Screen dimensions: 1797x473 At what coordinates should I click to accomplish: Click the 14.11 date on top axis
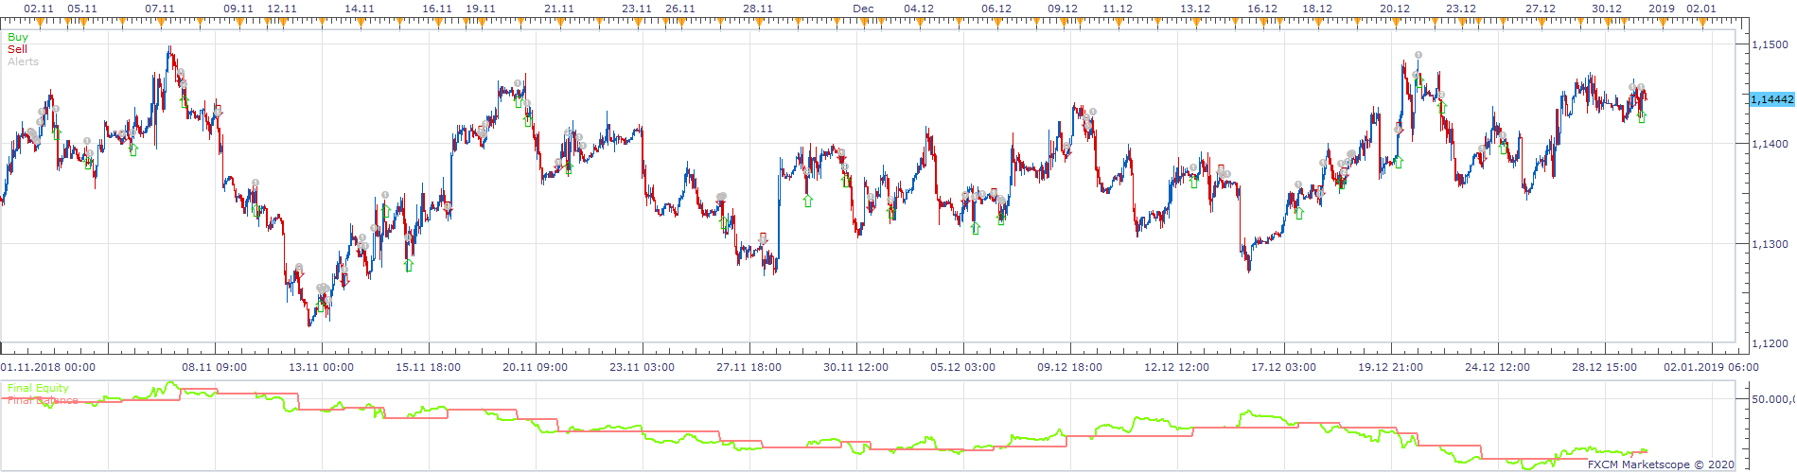[x=360, y=9]
